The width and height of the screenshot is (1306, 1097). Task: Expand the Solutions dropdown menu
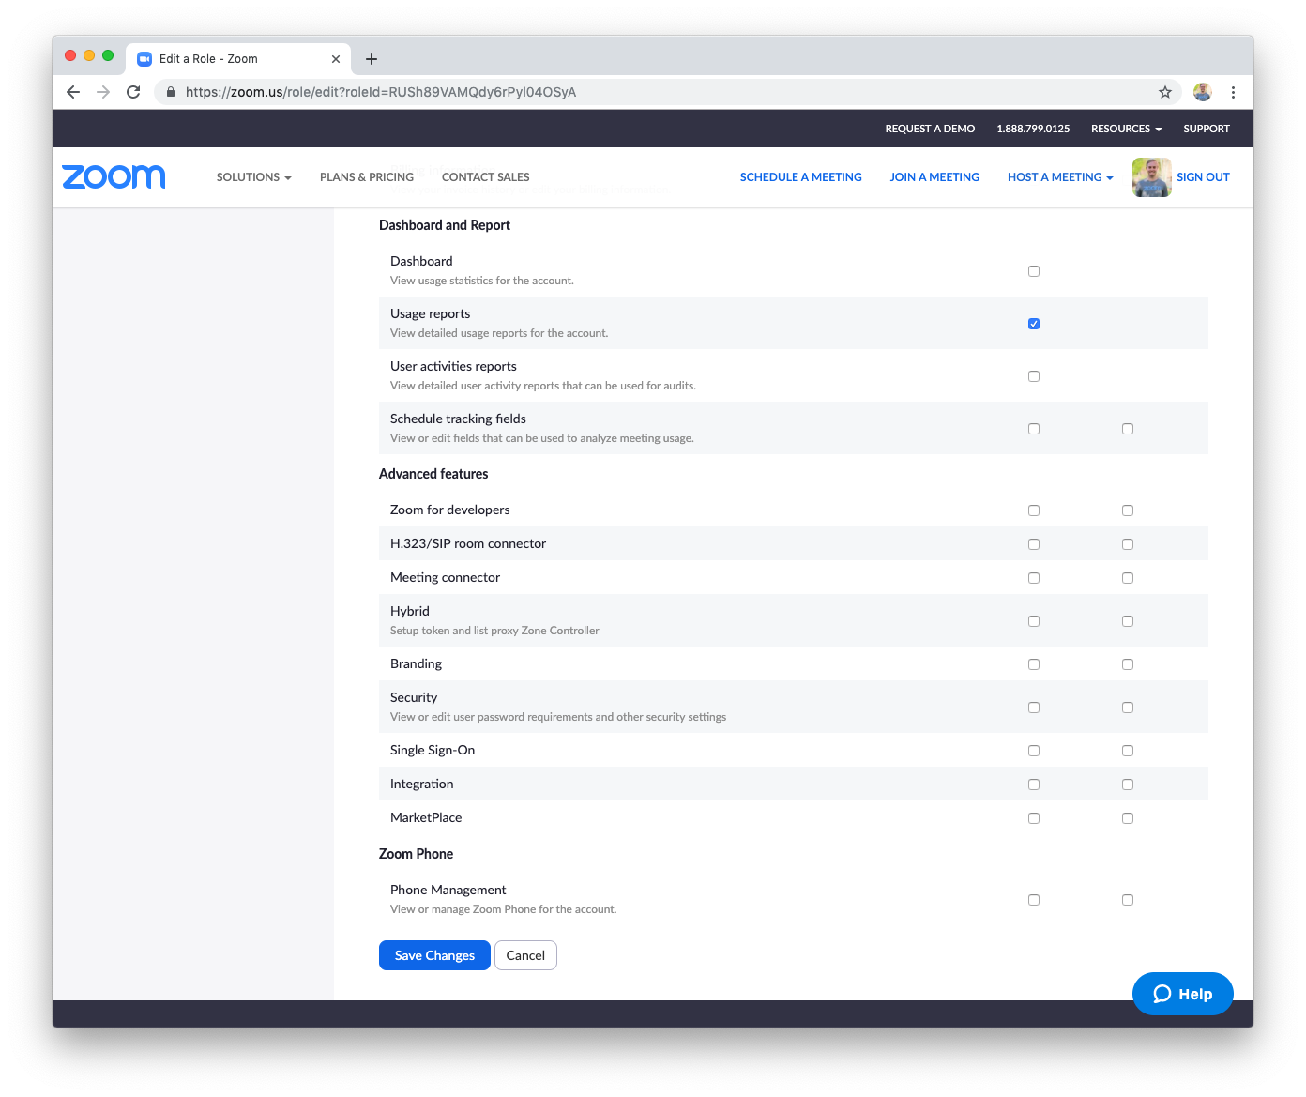253,177
